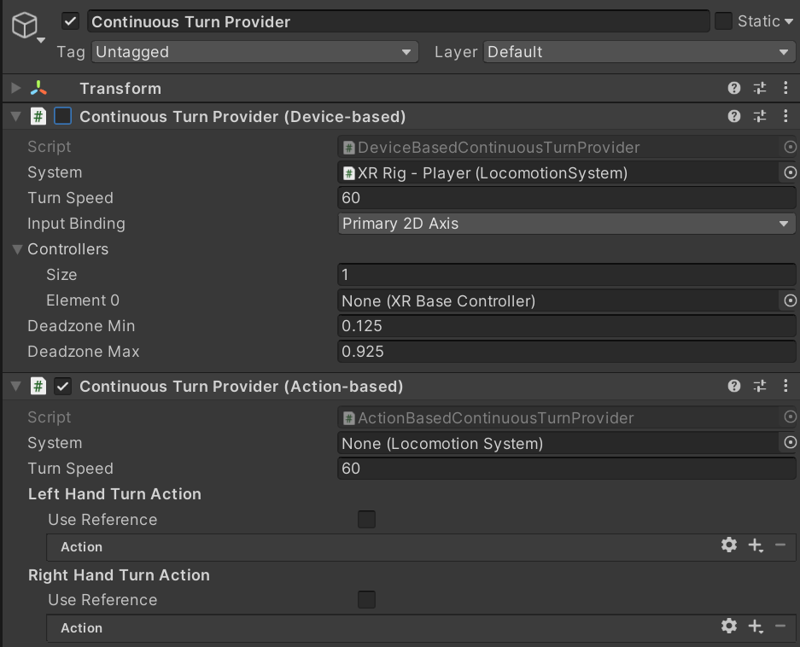Add a binding with the plus icon under Right Hand Turn Action
Image resolution: width=800 pixels, height=647 pixels.
[755, 626]
